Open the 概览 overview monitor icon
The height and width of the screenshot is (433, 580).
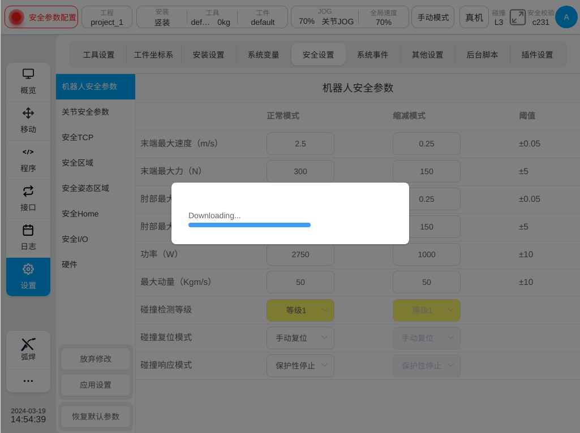coord(28,74)
